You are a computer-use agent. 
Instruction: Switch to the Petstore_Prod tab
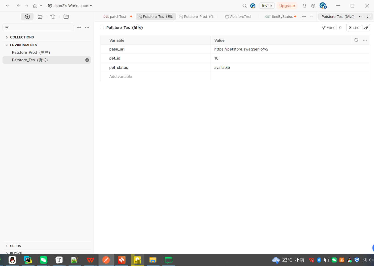pyautogui.click(x=197, y=17)
